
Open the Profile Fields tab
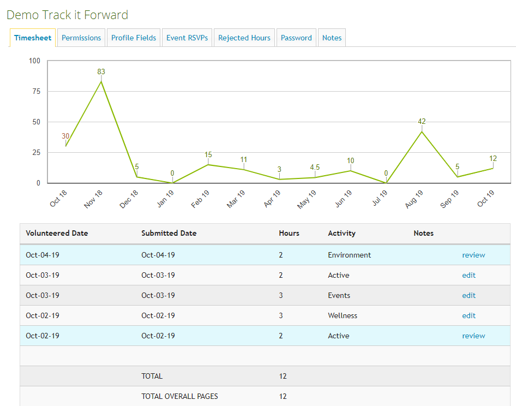click(134, 38)
